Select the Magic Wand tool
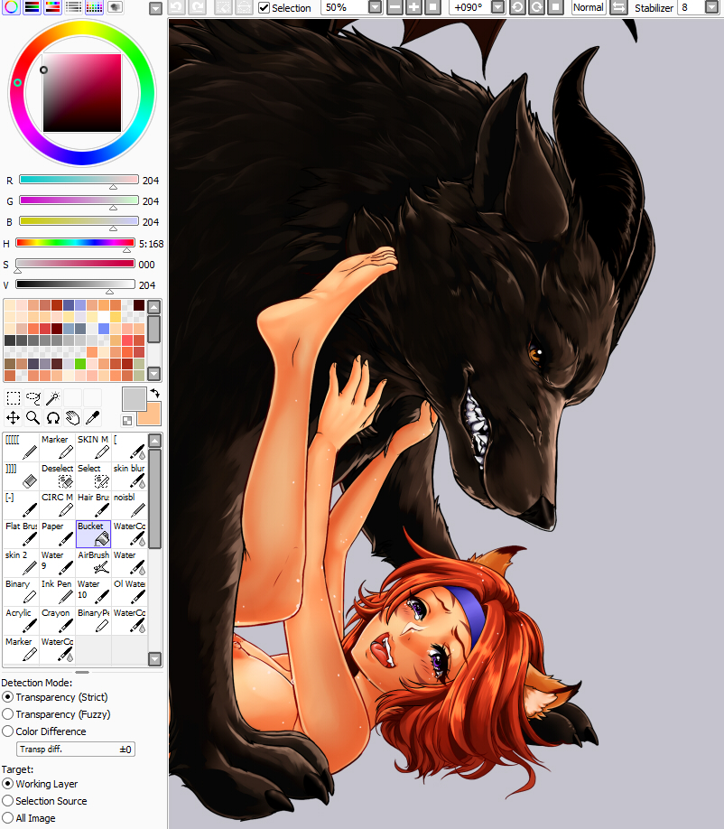 tap(53, 397)
